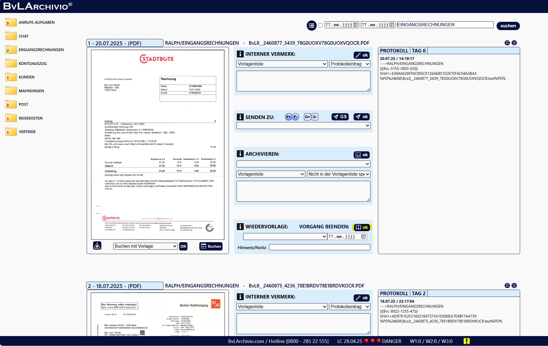
Task: Click Vorgang beenden highlighted ok button
Action: [362, 227]
